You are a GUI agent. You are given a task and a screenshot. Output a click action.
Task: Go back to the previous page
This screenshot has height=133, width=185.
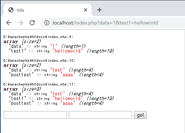9,23
